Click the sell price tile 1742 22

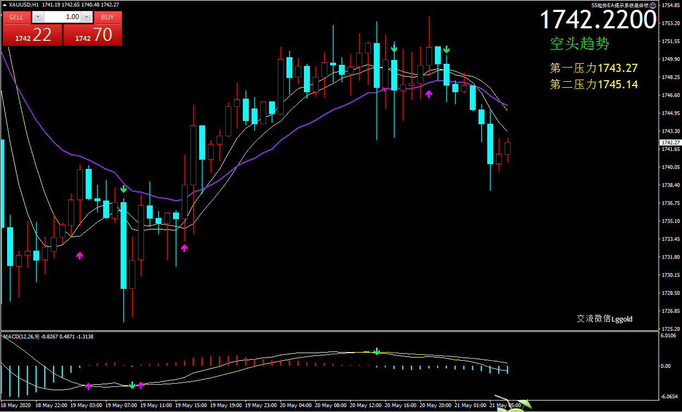coord(33,35)
